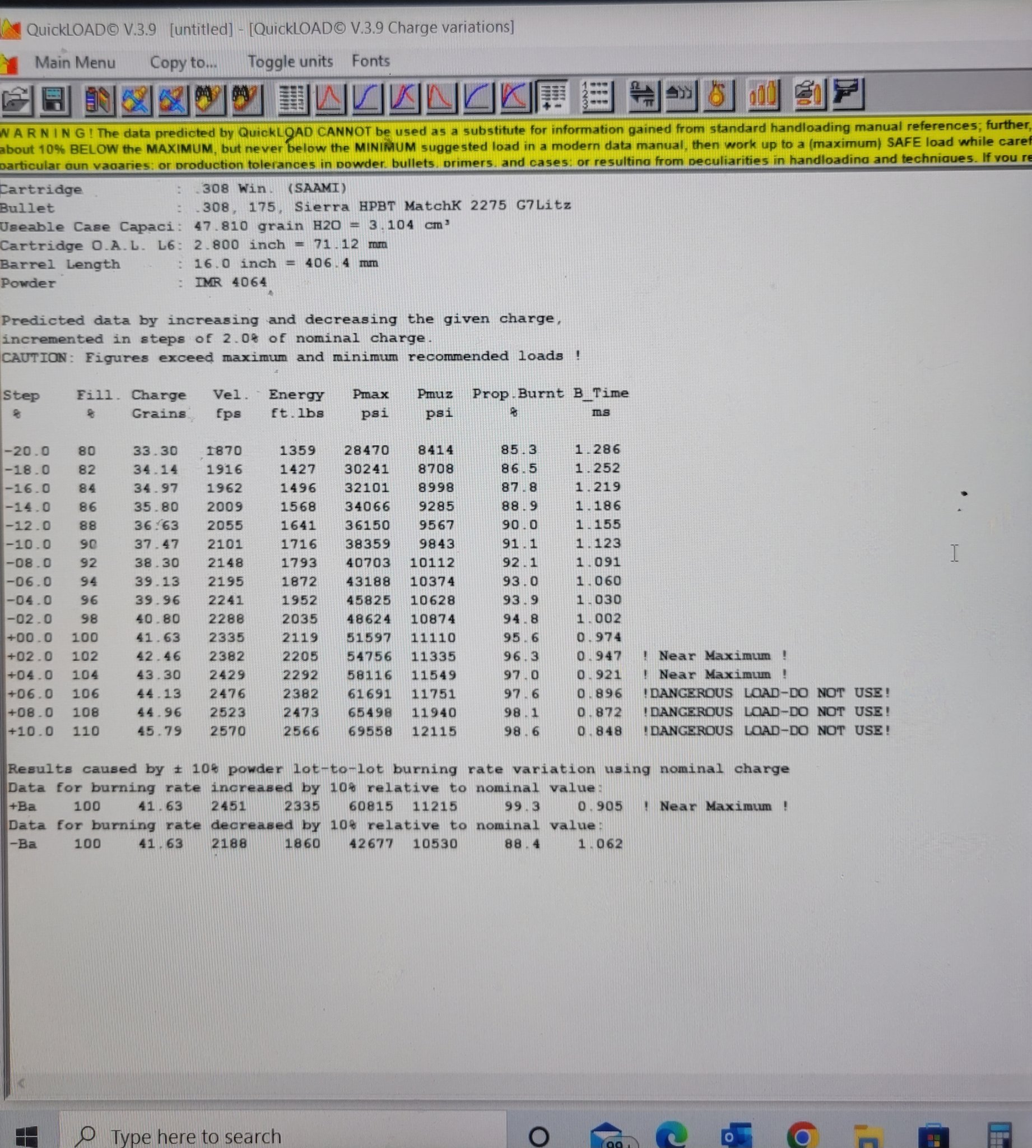The width and height of the screenshot is (1032, 1148).
Task: Open the Fonts menu
Action: 370,61
